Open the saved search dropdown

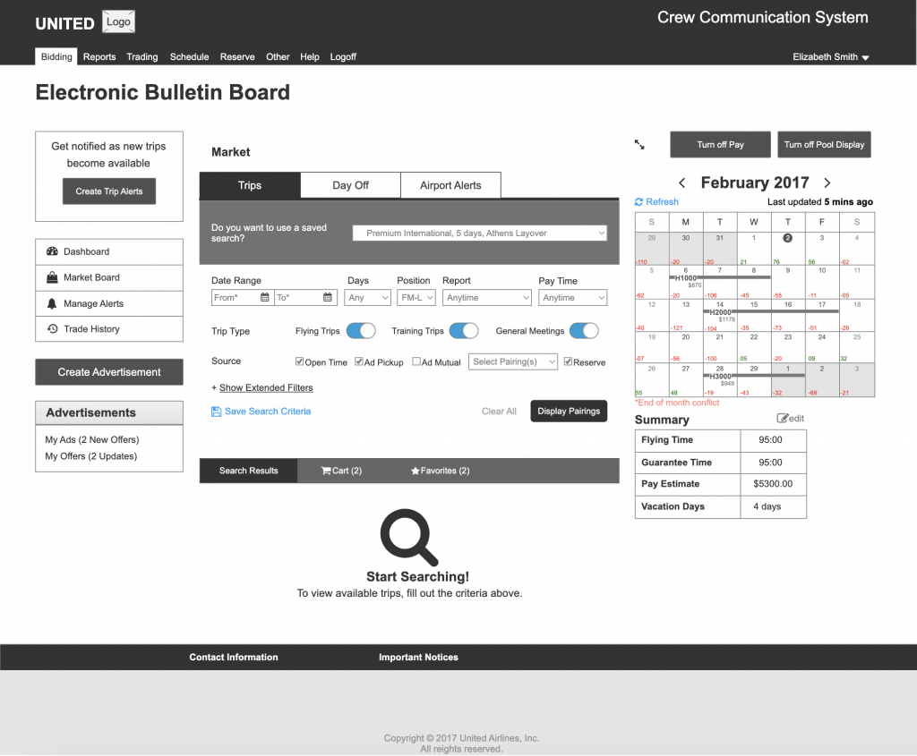(480, 234)
